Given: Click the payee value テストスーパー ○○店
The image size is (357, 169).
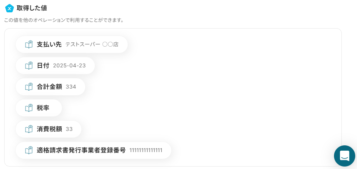Looking at the screenshot, I should click(92, 44).
